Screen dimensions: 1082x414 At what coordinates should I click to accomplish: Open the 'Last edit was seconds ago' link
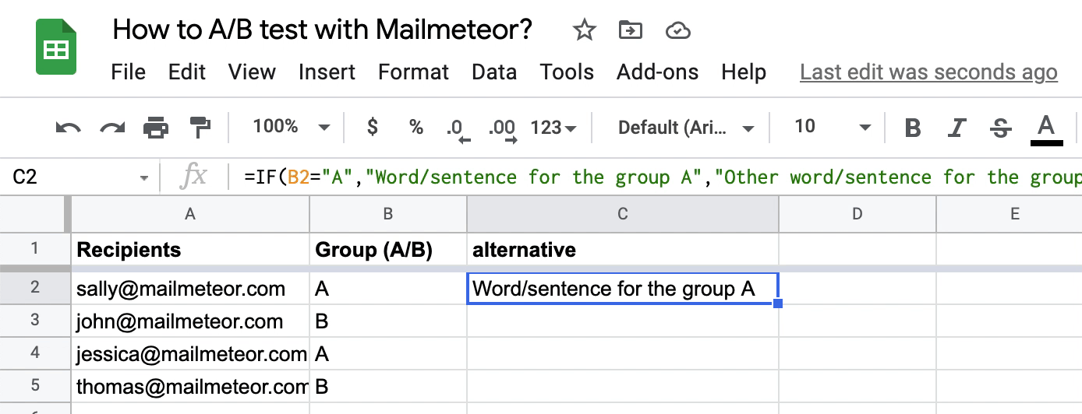(928, 72)
